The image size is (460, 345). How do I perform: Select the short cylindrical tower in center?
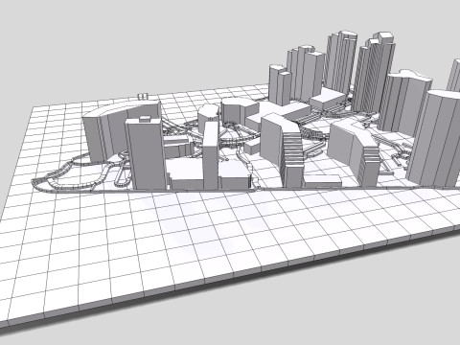pyautogui.click(x=208, y=119)
